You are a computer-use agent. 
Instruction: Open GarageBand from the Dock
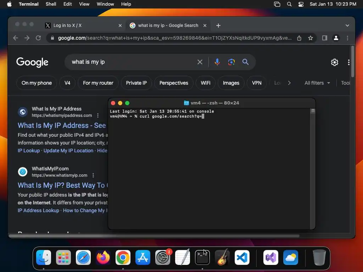(222, 257)
